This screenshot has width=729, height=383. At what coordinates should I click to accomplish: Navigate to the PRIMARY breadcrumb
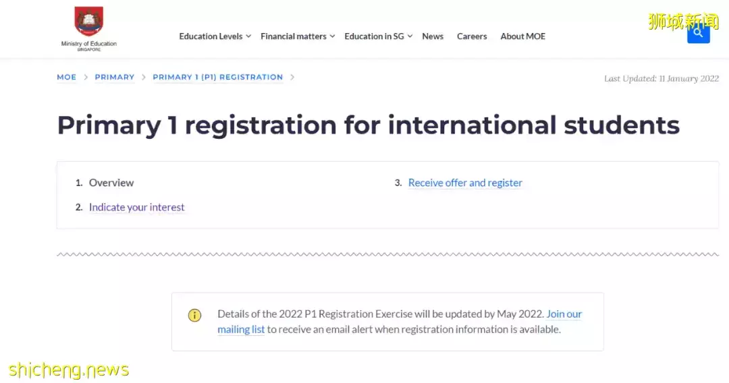[115, 78]
